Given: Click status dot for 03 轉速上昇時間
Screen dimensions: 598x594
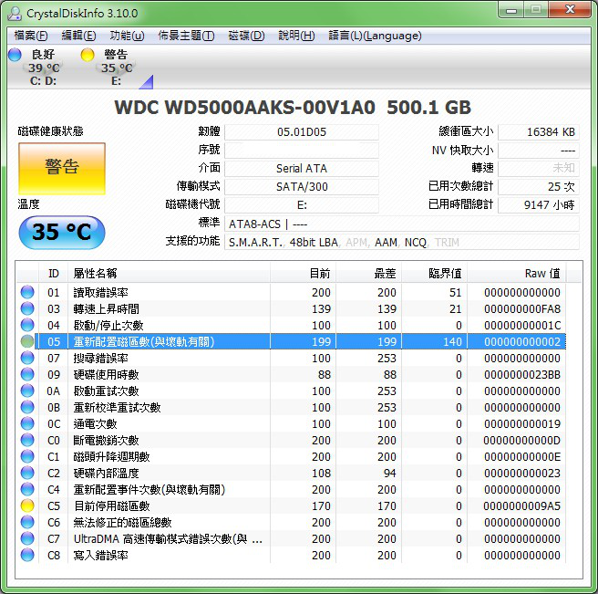Looking at the screenshot, I should (x=27, y=308).
